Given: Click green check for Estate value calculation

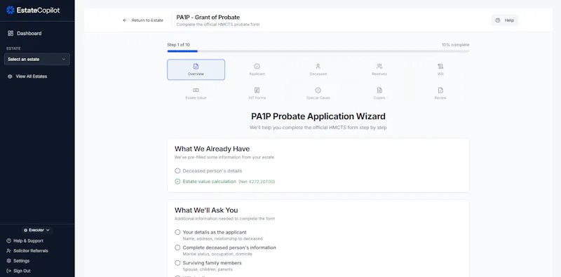Looking at the screenshot, I should (x=177, y=182).
